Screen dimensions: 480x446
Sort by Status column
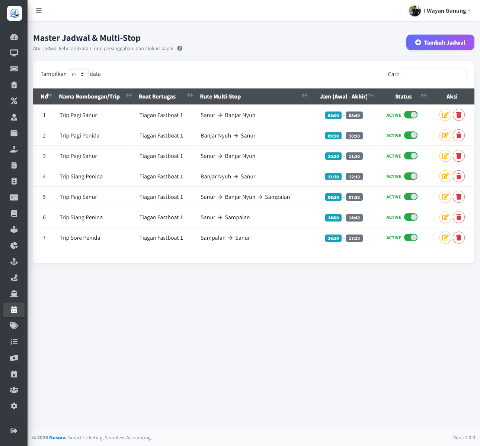tap(403, 96)
